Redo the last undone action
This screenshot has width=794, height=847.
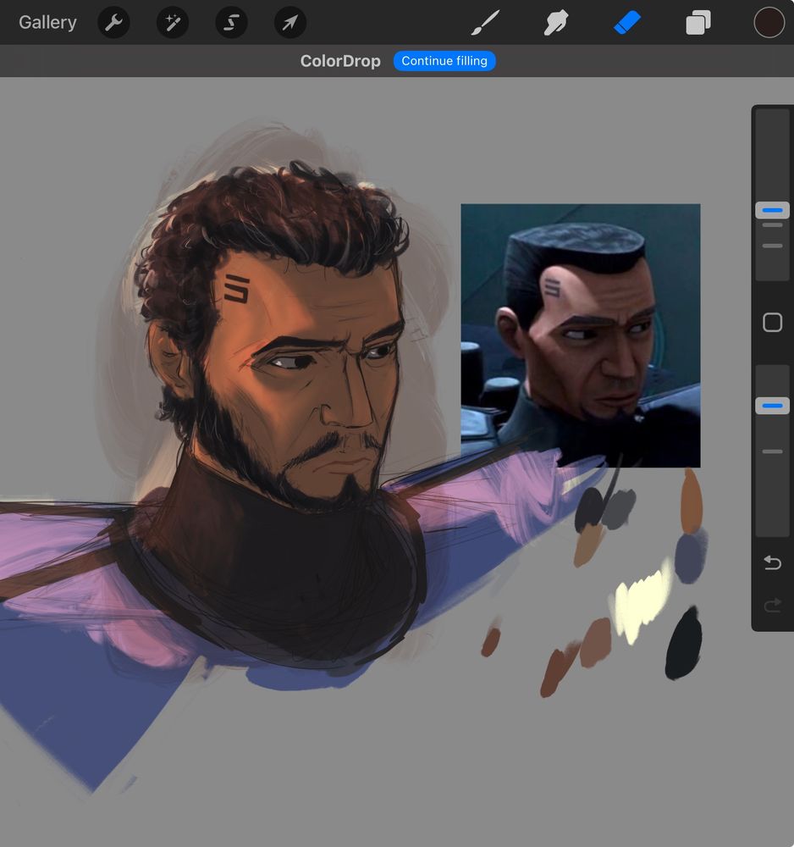point(772,605)
